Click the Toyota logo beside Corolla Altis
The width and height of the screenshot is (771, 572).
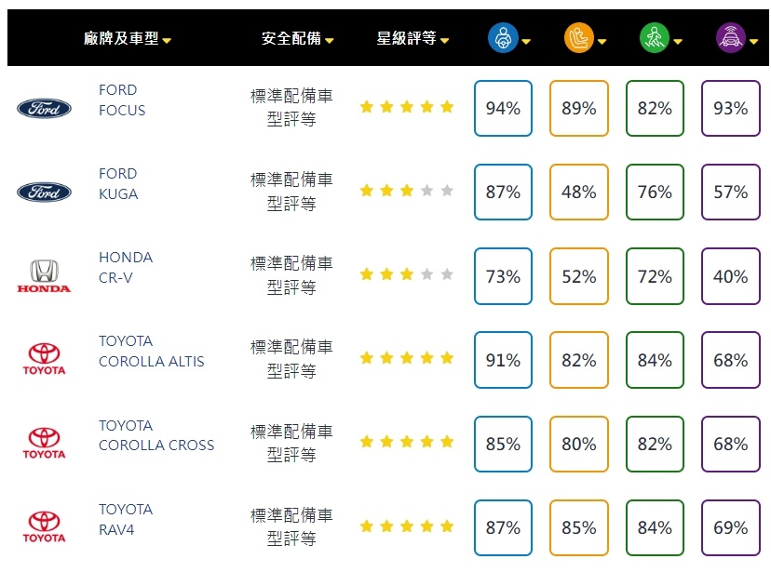tap(44, 360)
